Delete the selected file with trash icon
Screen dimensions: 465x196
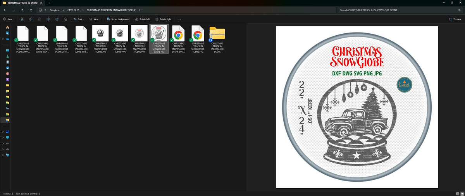click(x=65, y=19)
